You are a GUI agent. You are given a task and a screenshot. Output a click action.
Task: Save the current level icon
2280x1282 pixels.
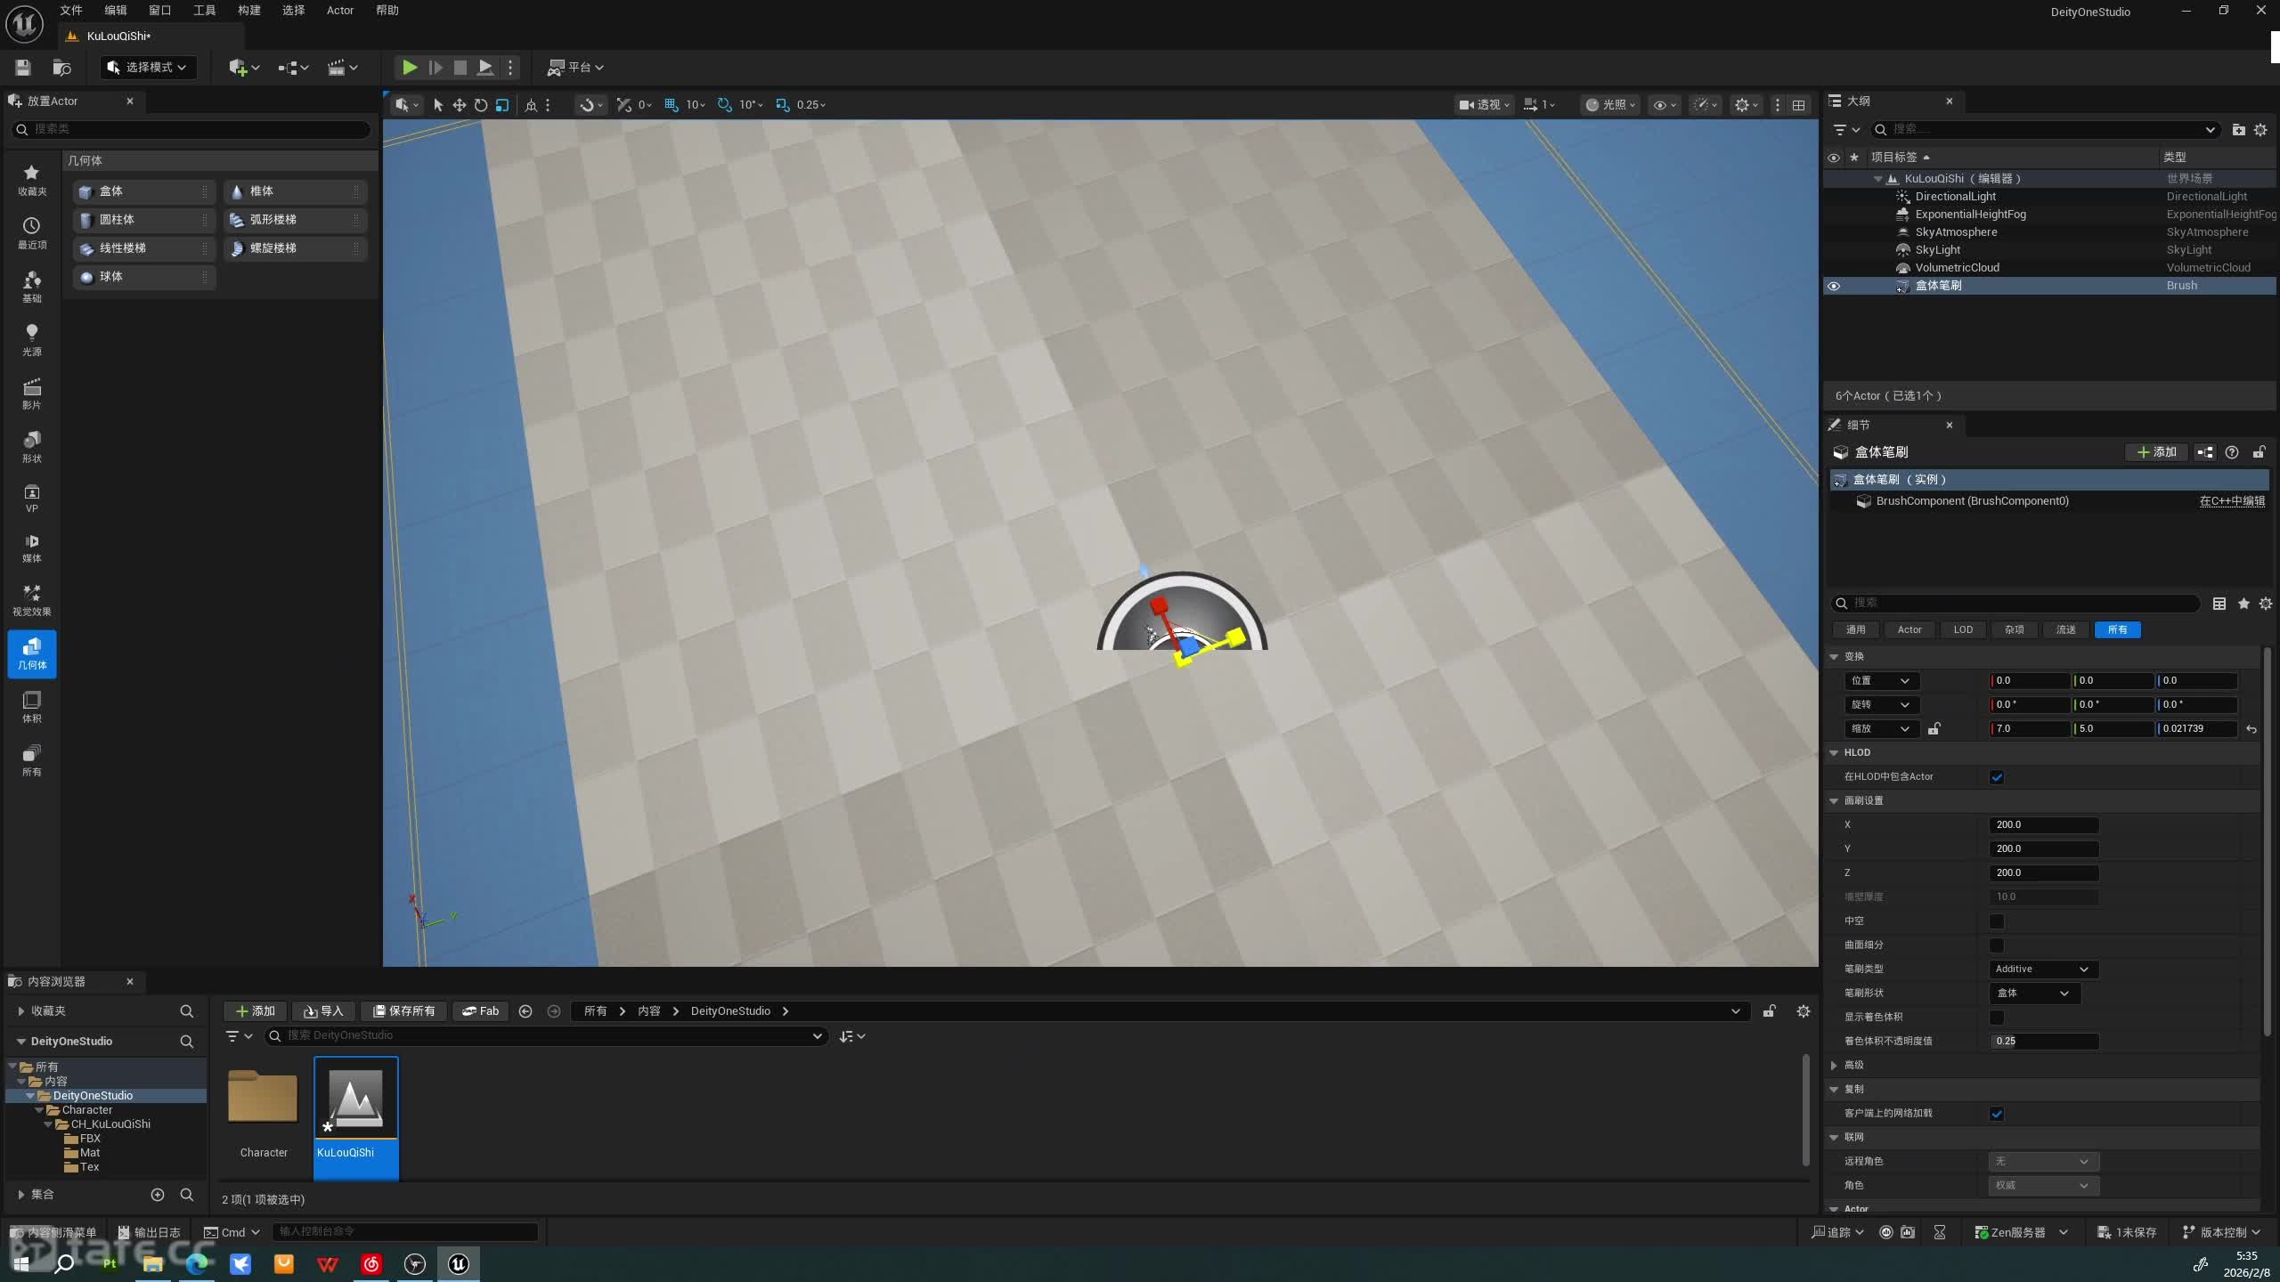(23, 67)
